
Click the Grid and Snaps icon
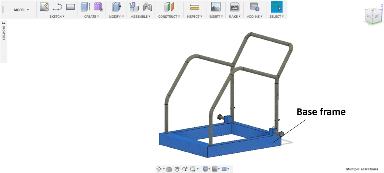[215, 169]
